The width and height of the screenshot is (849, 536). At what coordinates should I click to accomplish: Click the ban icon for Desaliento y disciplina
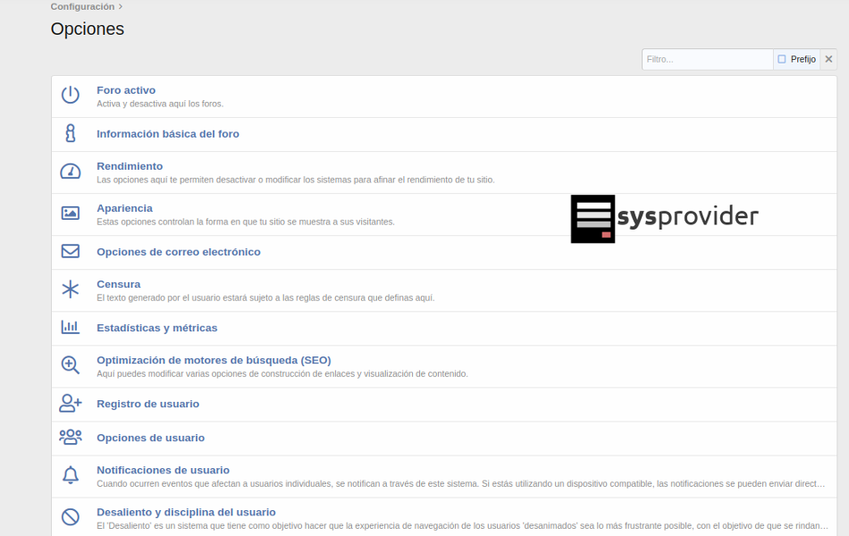click(71, 517)
